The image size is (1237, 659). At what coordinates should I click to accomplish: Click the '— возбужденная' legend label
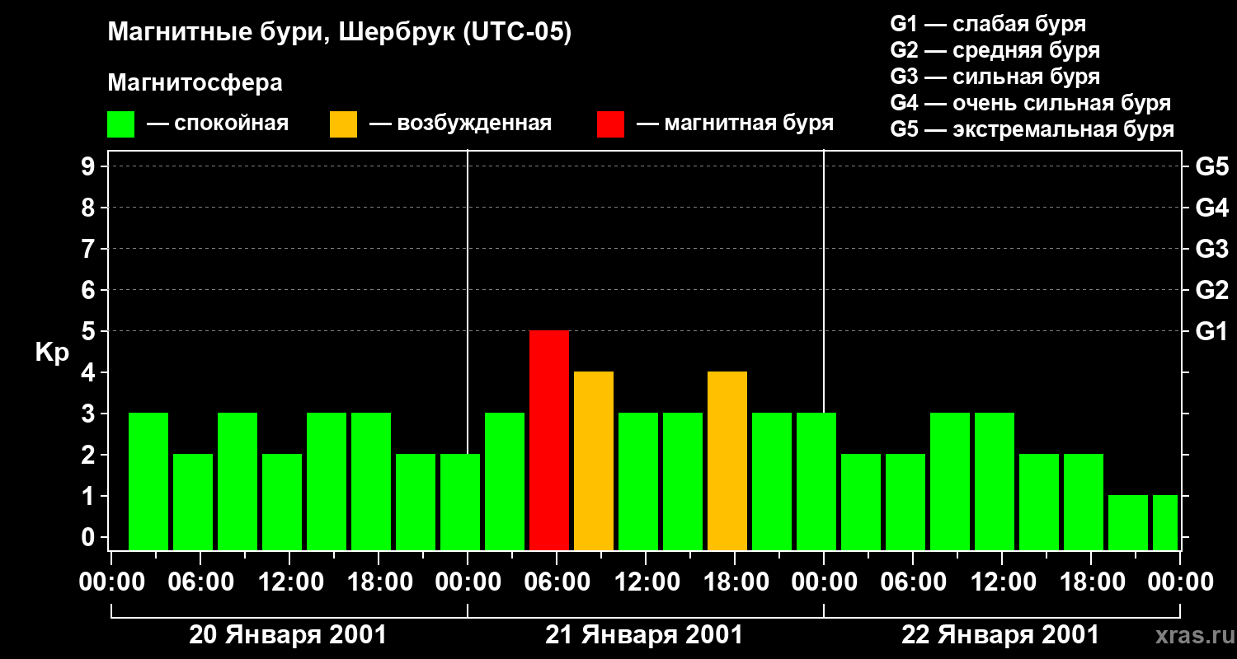pos(460,124)
